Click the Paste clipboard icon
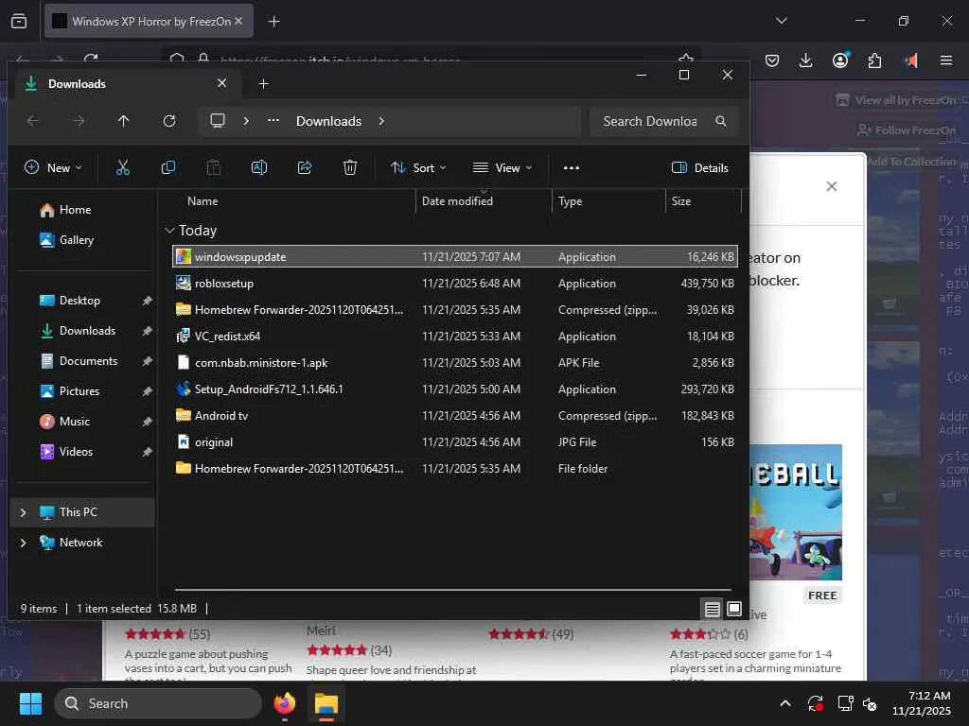The width and height of the screenshot is (969, 726). 213,167
